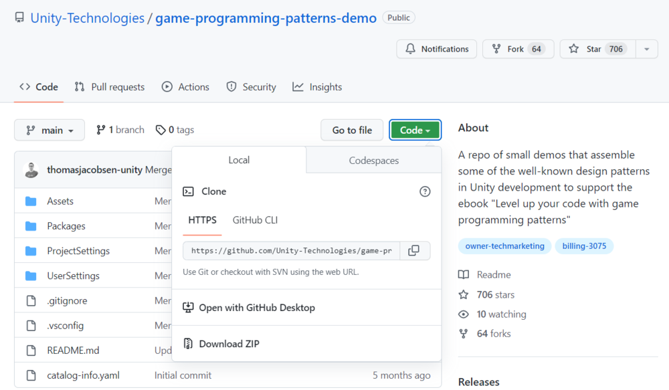Open the README.md file

(74, 350)
